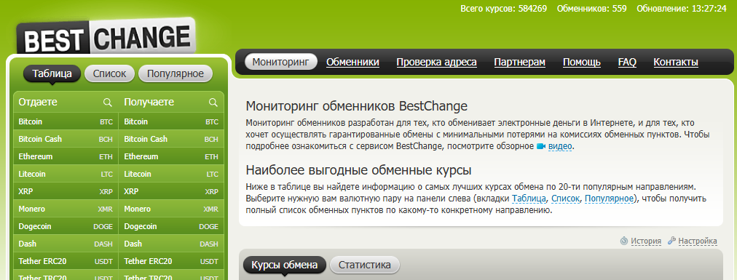Switch to the Список tab
Viewport: 737px width, 280px height.
[109, 73]
